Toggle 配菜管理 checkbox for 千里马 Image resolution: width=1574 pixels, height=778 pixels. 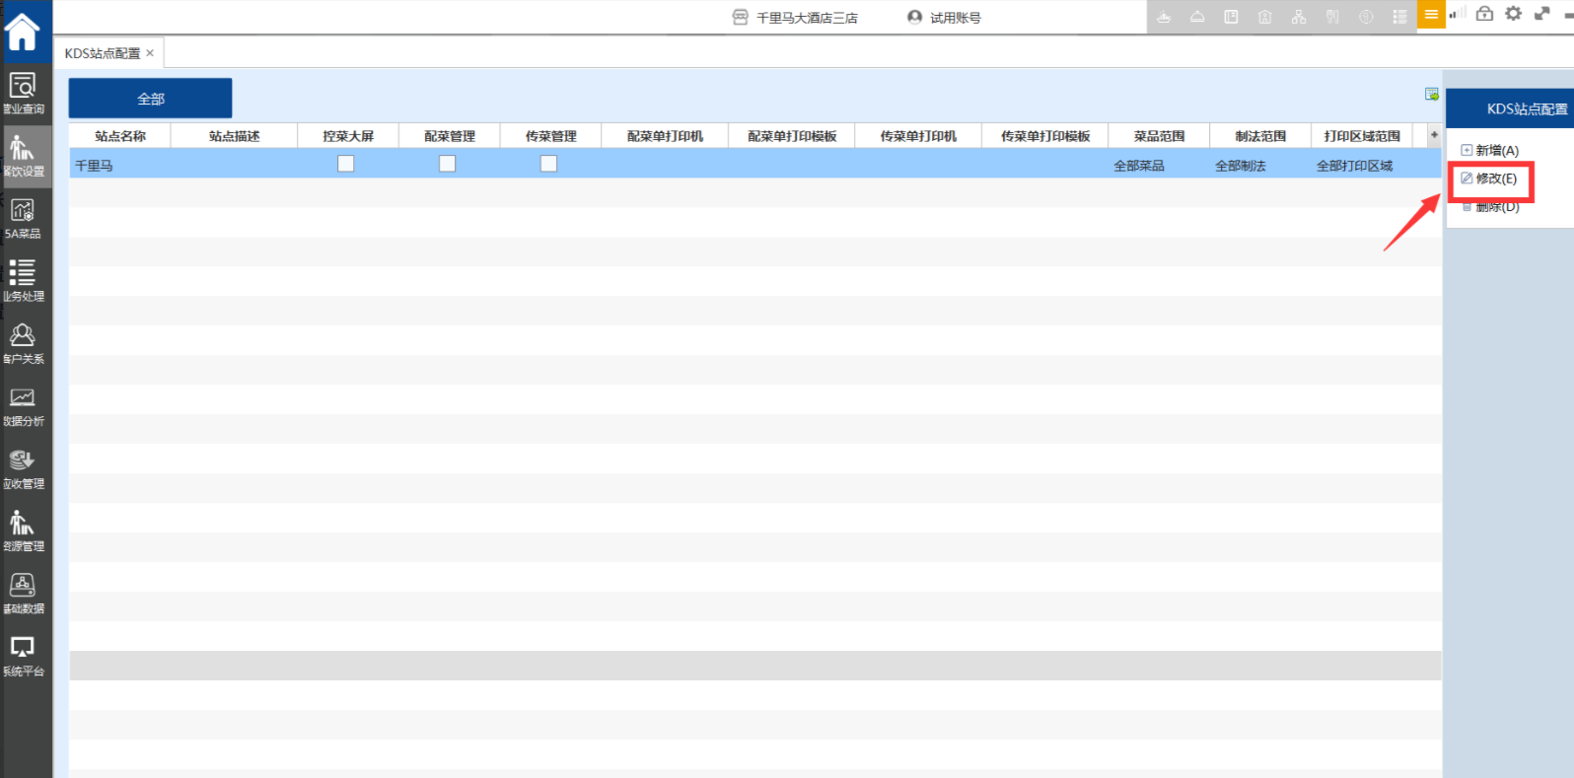(448, 164)
